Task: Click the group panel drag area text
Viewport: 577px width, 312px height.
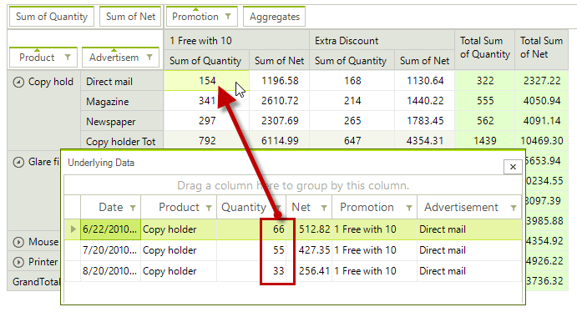Action: click(293, 185)
